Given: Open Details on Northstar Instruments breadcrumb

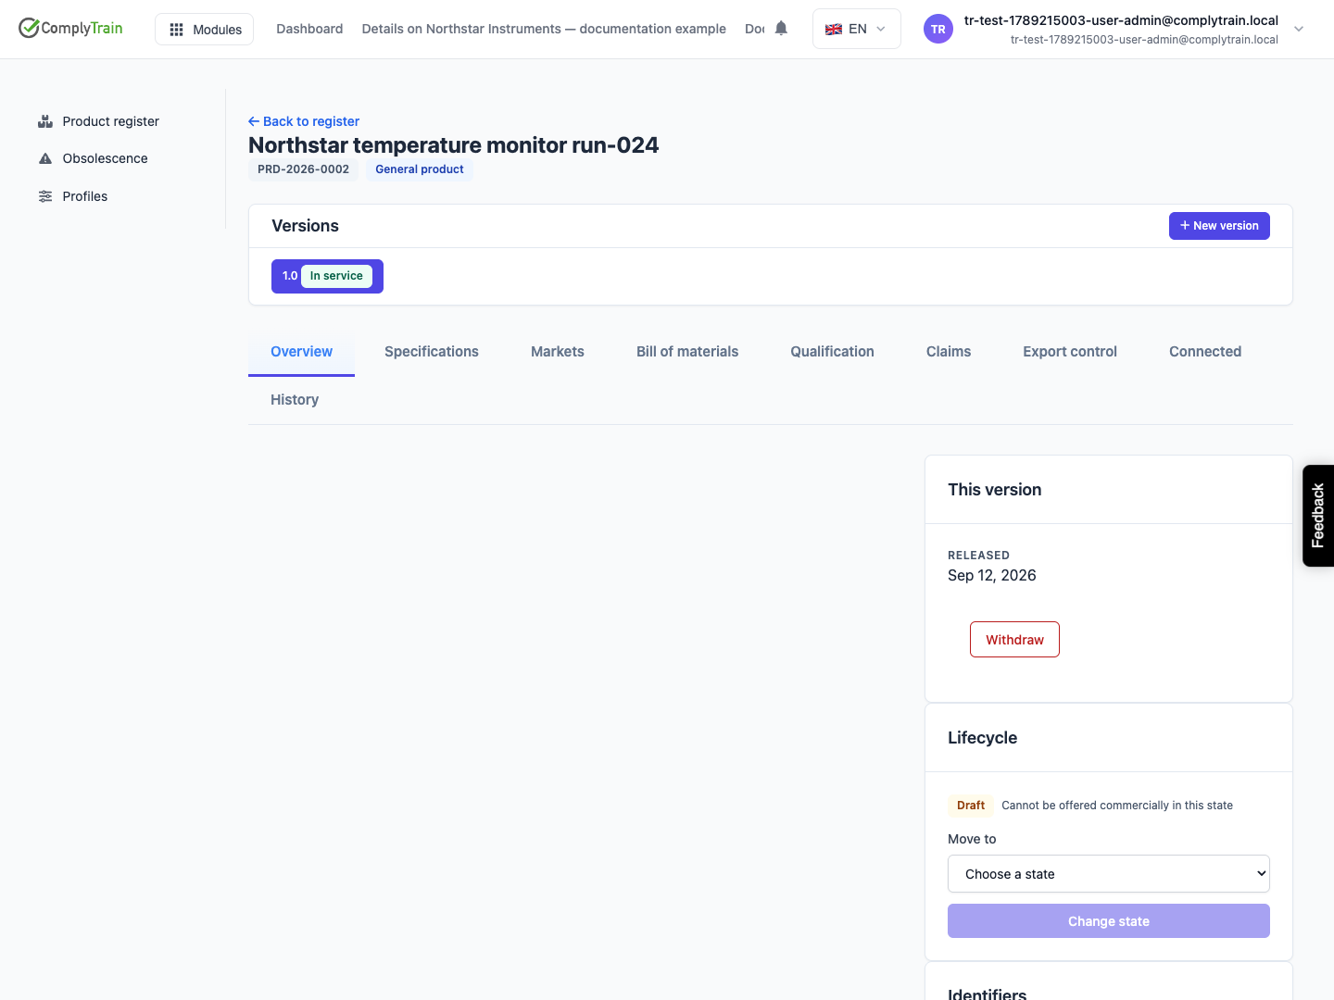Looking at the screenshot, I should click(544, 29).
